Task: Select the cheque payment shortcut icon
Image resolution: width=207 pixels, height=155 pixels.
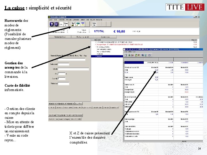Action: (x=78, y=24)
